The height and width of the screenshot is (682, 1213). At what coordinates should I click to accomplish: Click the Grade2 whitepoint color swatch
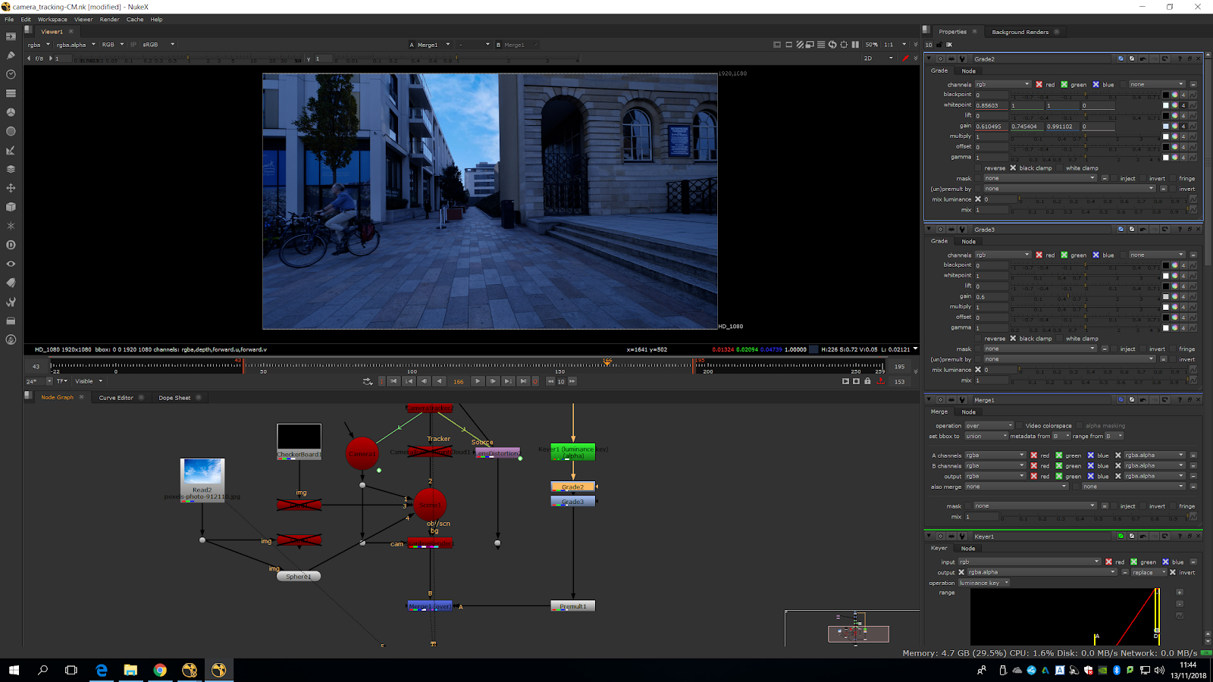[x=1165, y=105]
